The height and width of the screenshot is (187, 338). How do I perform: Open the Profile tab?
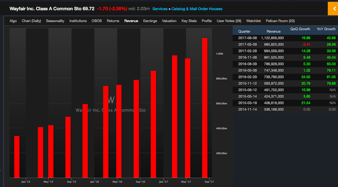coord(206,21)
